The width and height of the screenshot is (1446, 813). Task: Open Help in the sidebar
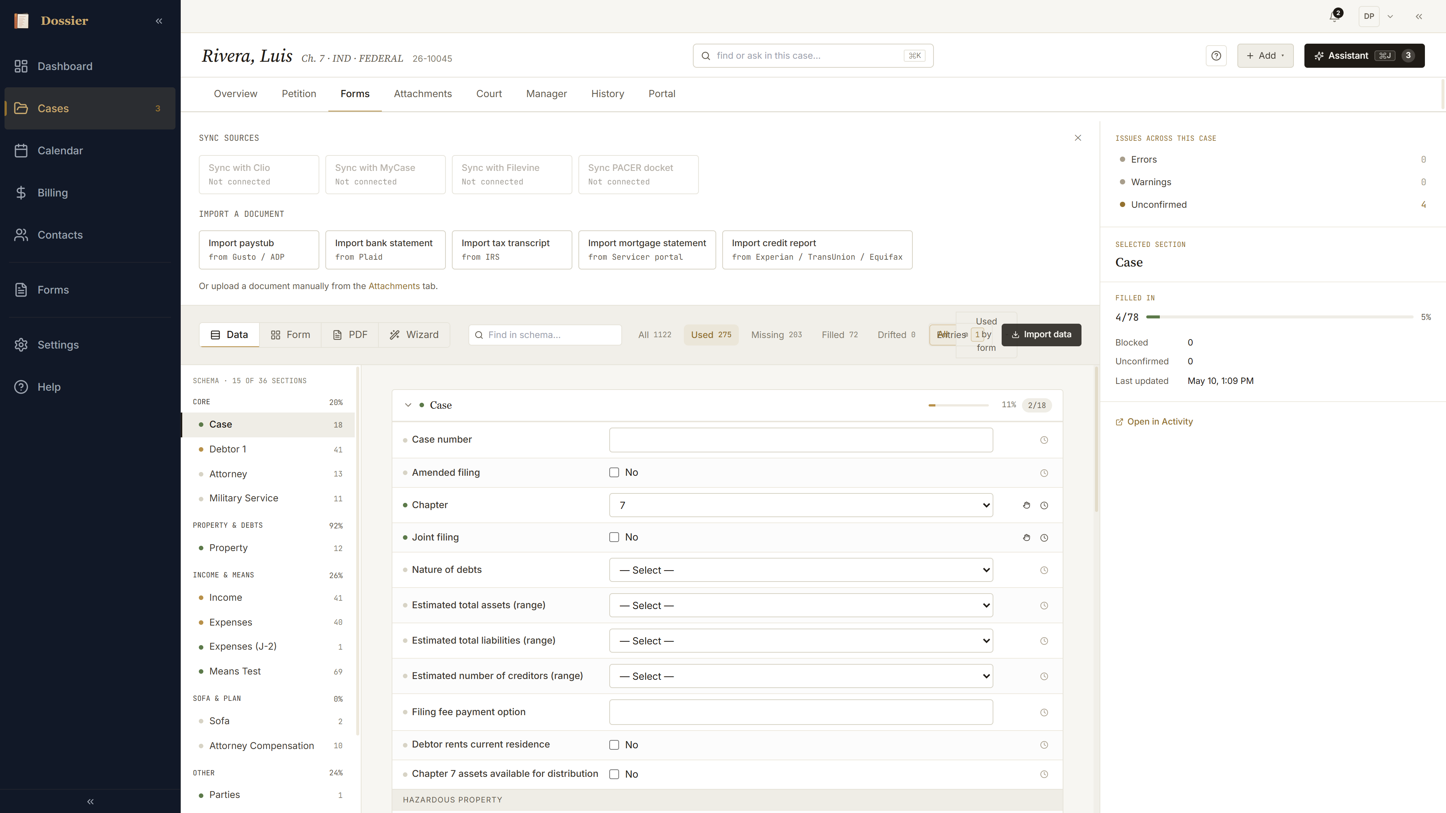point(90,387)
